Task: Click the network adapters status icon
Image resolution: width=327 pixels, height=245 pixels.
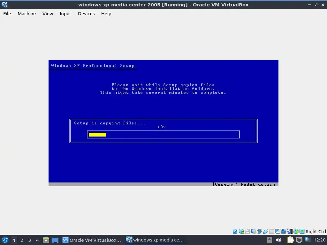Action: [259, 231]
